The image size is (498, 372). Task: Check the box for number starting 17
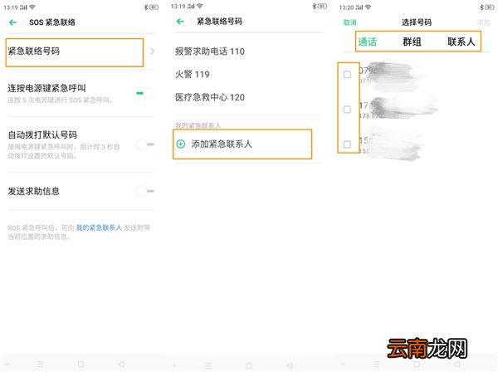[x=347, y=110]
